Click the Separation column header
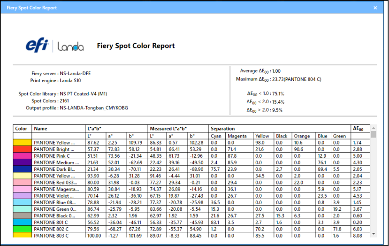Image resolution: width=389 pixels, height=246 pixels. pos(280,129)
